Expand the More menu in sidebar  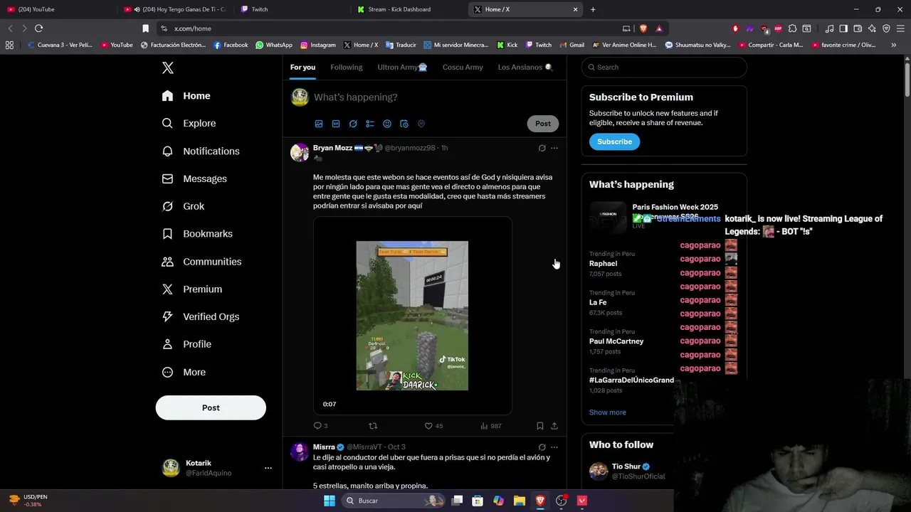click(184, 372)
